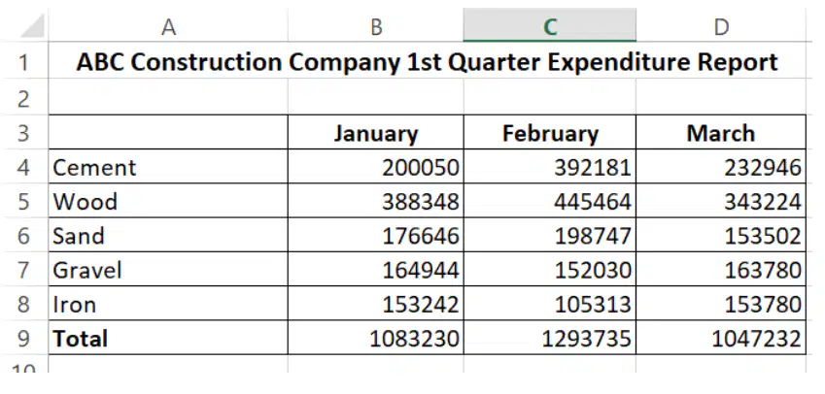Select row 1 header
The image size is (825, 394).
tap(23, 62)
